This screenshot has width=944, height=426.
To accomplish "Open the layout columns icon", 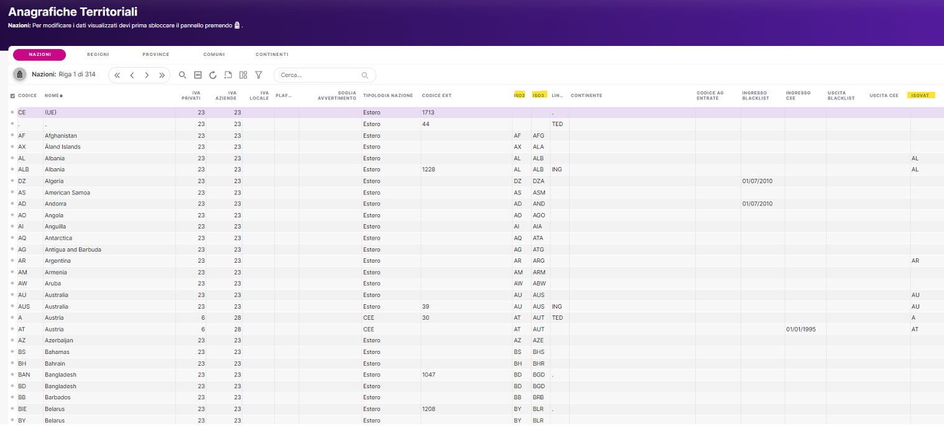I will click(243, 75).
